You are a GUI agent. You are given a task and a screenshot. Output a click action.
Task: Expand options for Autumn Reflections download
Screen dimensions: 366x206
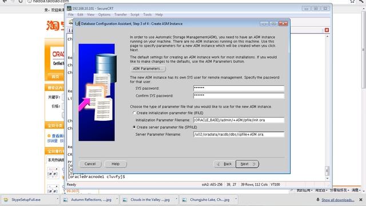(117, 199)
